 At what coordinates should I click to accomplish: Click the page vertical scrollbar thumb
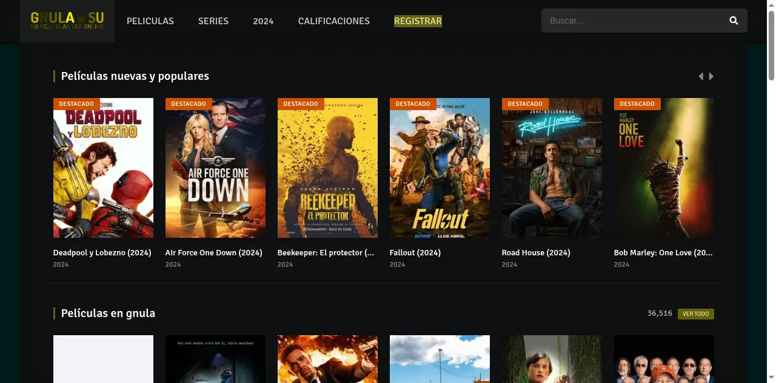tap(771, 45)
